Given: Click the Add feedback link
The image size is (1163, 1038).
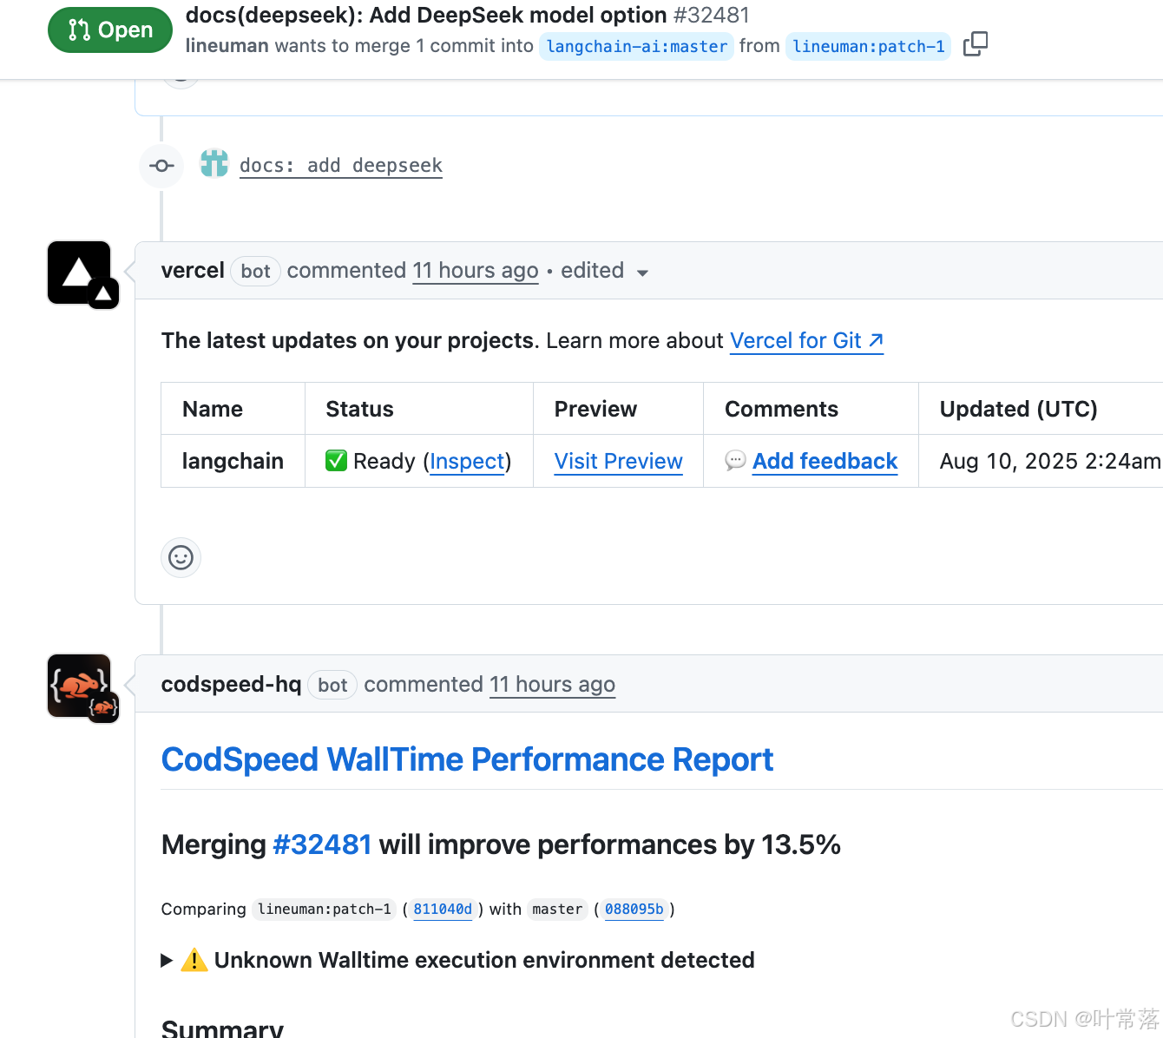Looking at the screenshot, I should coord(825,462).
